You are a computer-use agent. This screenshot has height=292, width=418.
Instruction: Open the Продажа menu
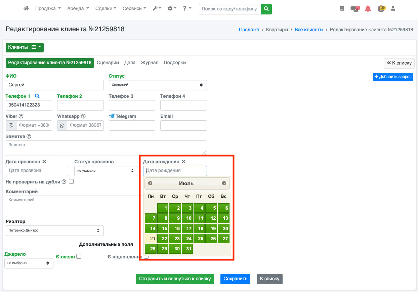48,9
